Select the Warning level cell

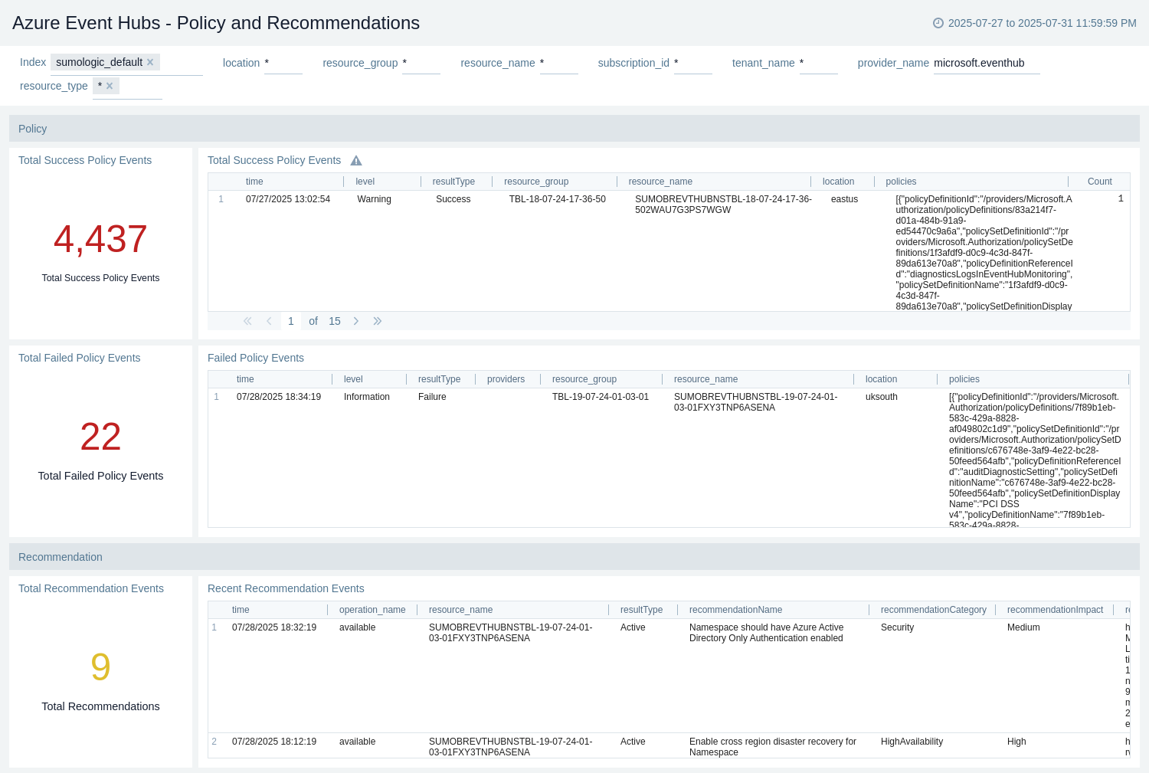(x=374, y=199)
